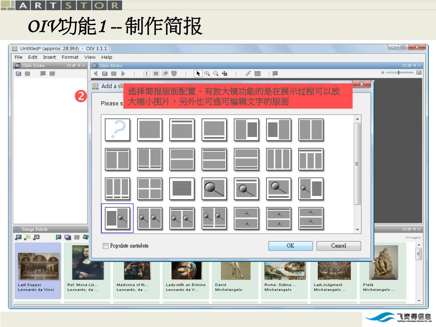Click the stacked images icon in Image Palette
The image size is (436, 327).
68,237
